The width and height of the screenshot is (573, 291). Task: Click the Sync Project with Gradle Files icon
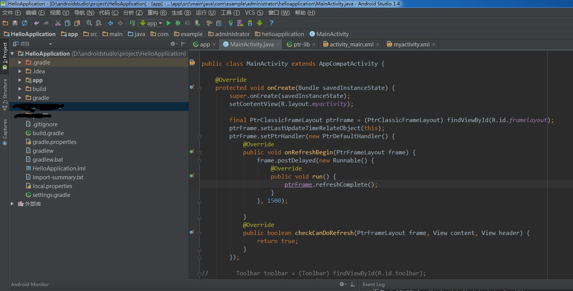230,23
